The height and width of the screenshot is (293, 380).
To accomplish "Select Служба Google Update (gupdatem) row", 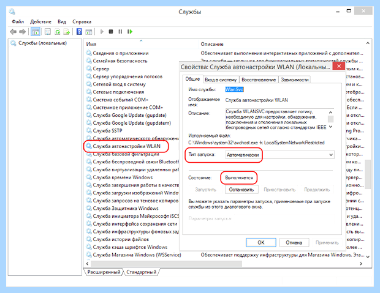I will [x=132, y=123].
